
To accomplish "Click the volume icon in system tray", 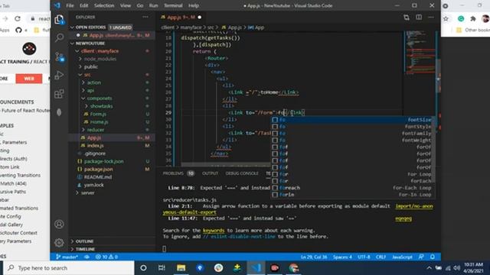I will (x=457, y=268).
